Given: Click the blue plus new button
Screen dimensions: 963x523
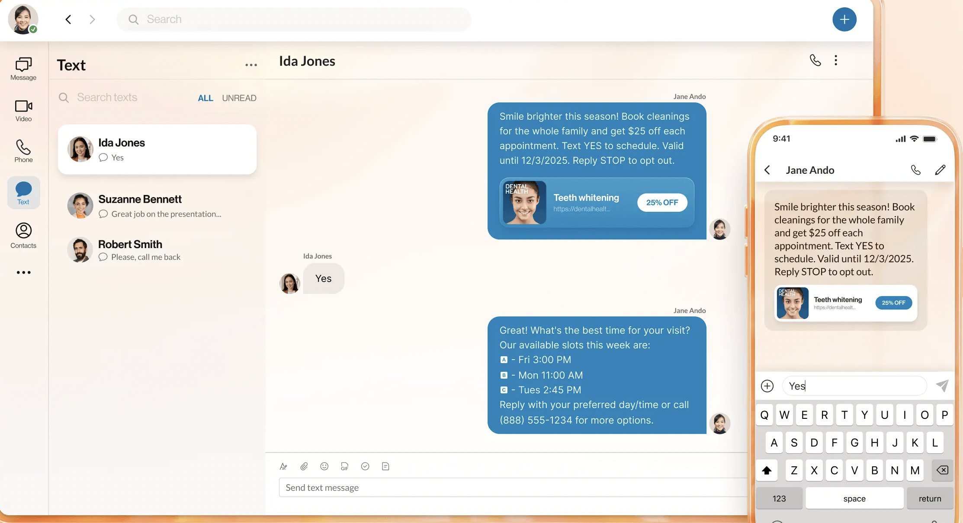Looking at the screenshot, I should 844,19.
